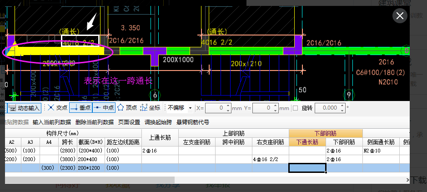Enable the 旋转 rotation checkbox
Screen dimensions: 427x192
tap(296, 108)
